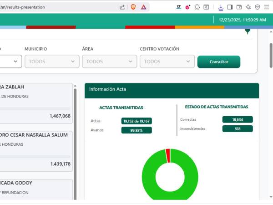This screenshot has width=273, height=205.
Task: Click the 518 Inconsistencias badge
Action: point(238,128)
